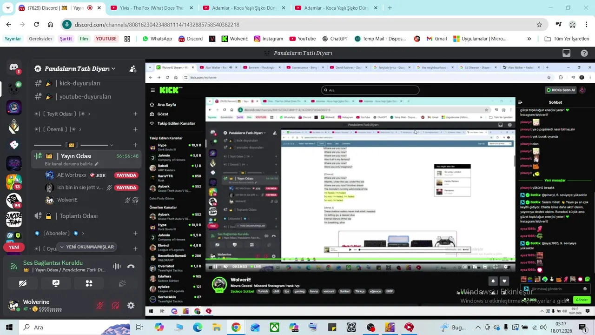Reload the Discord page
This screenshot has height=335, width=595.
click(x=36, y=25)
